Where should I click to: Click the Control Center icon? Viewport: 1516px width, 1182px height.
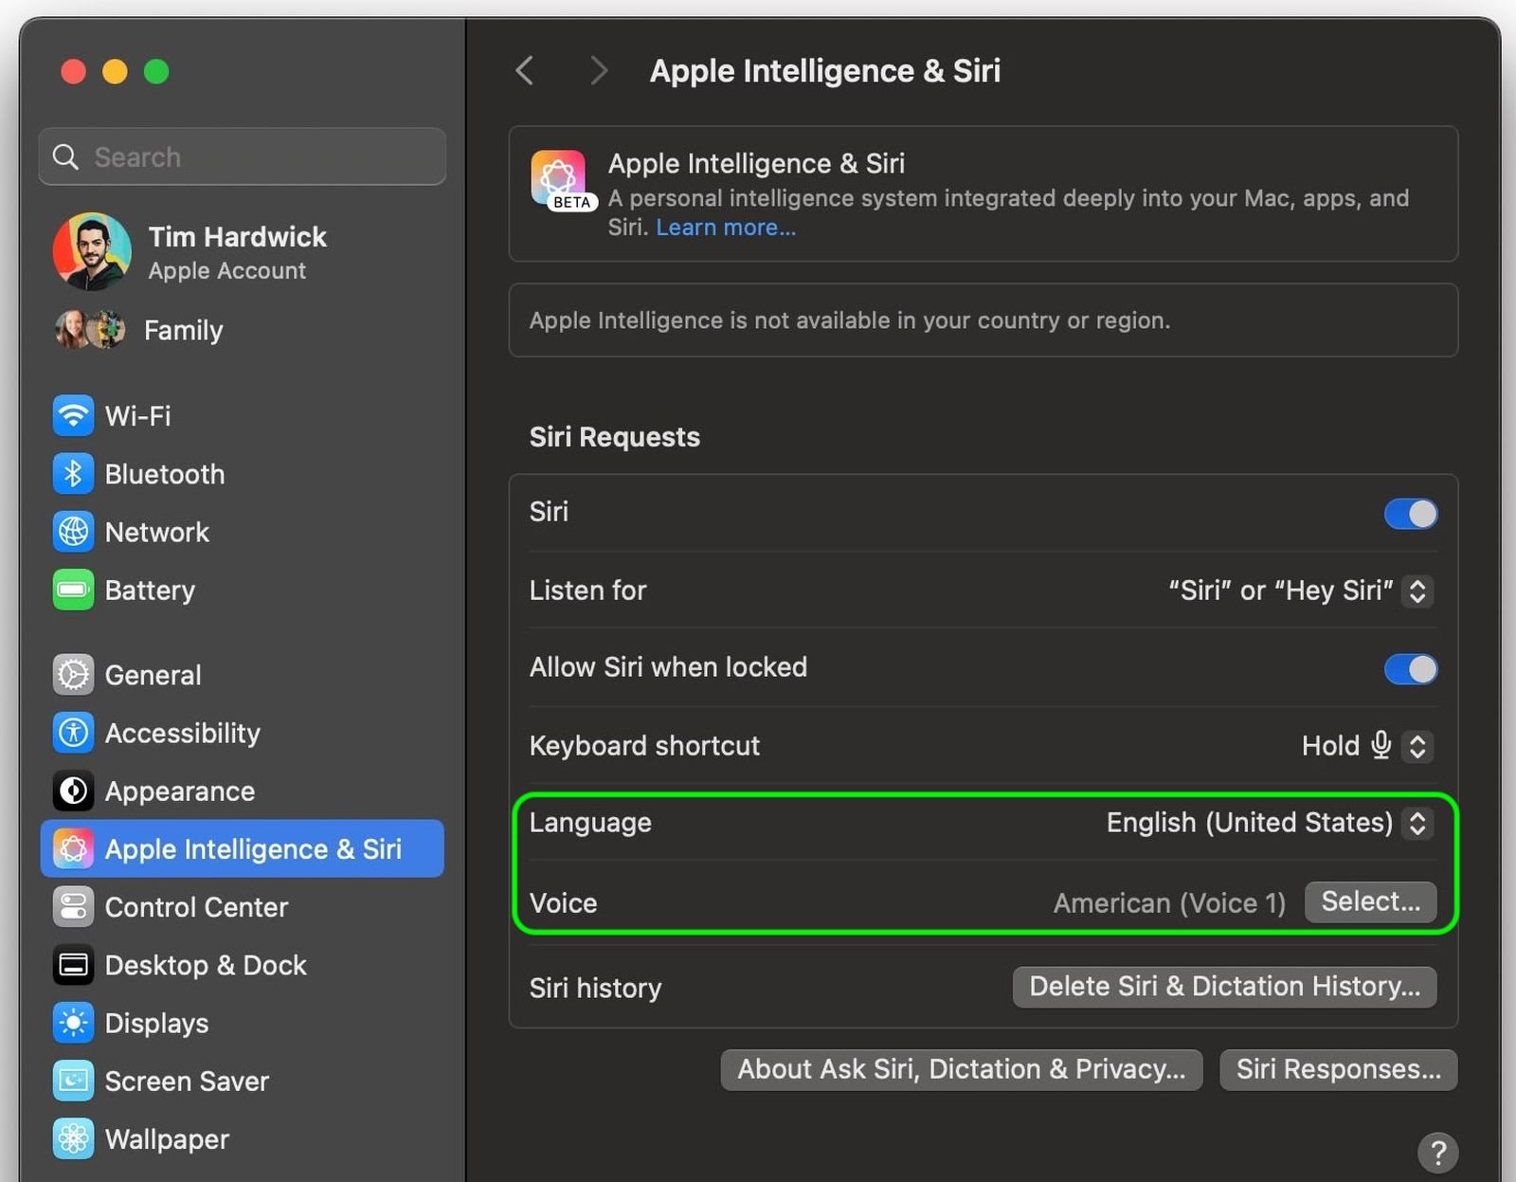(x=73, y=907)
